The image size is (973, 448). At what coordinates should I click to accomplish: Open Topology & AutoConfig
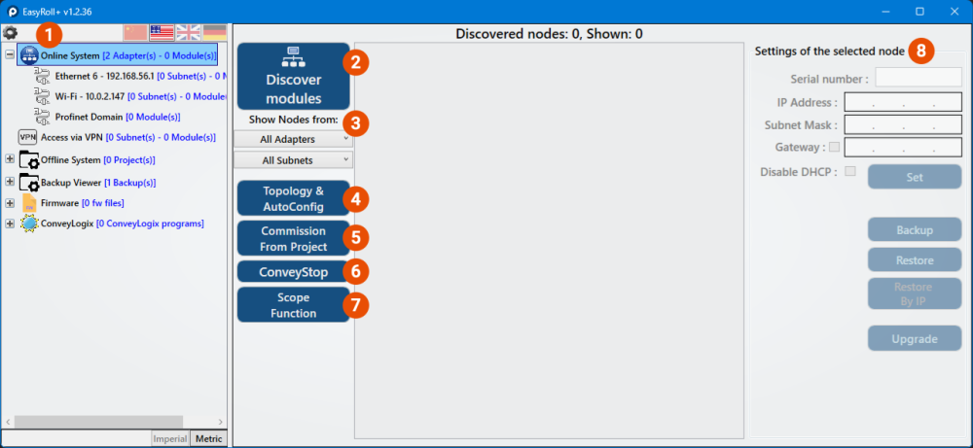click(x=294, y=199)
